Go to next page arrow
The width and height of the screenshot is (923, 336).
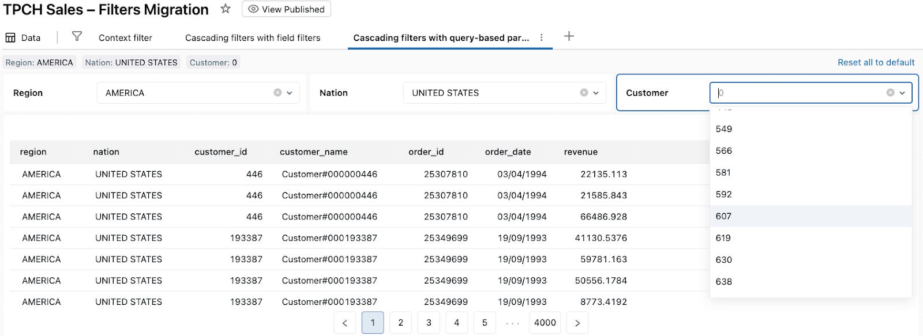(x=577, y=323)
